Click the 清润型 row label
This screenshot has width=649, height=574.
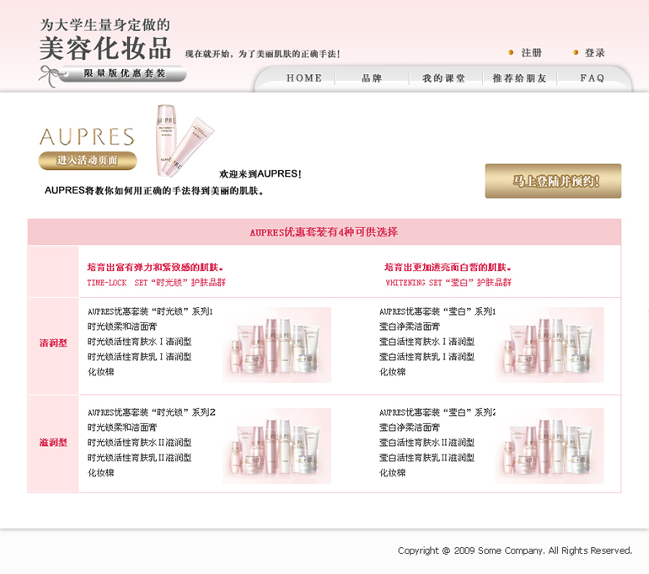click(53, 343)
